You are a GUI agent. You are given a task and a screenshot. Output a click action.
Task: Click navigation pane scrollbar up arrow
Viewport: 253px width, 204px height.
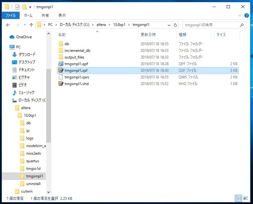[x=48, y=34]
